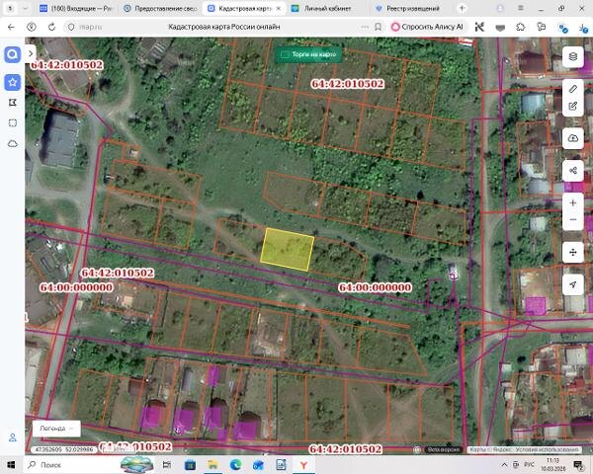Switch to the '(180) Входящие' mail tab
The height and width of the screenshot is (474, 593).
pos(76,8)
